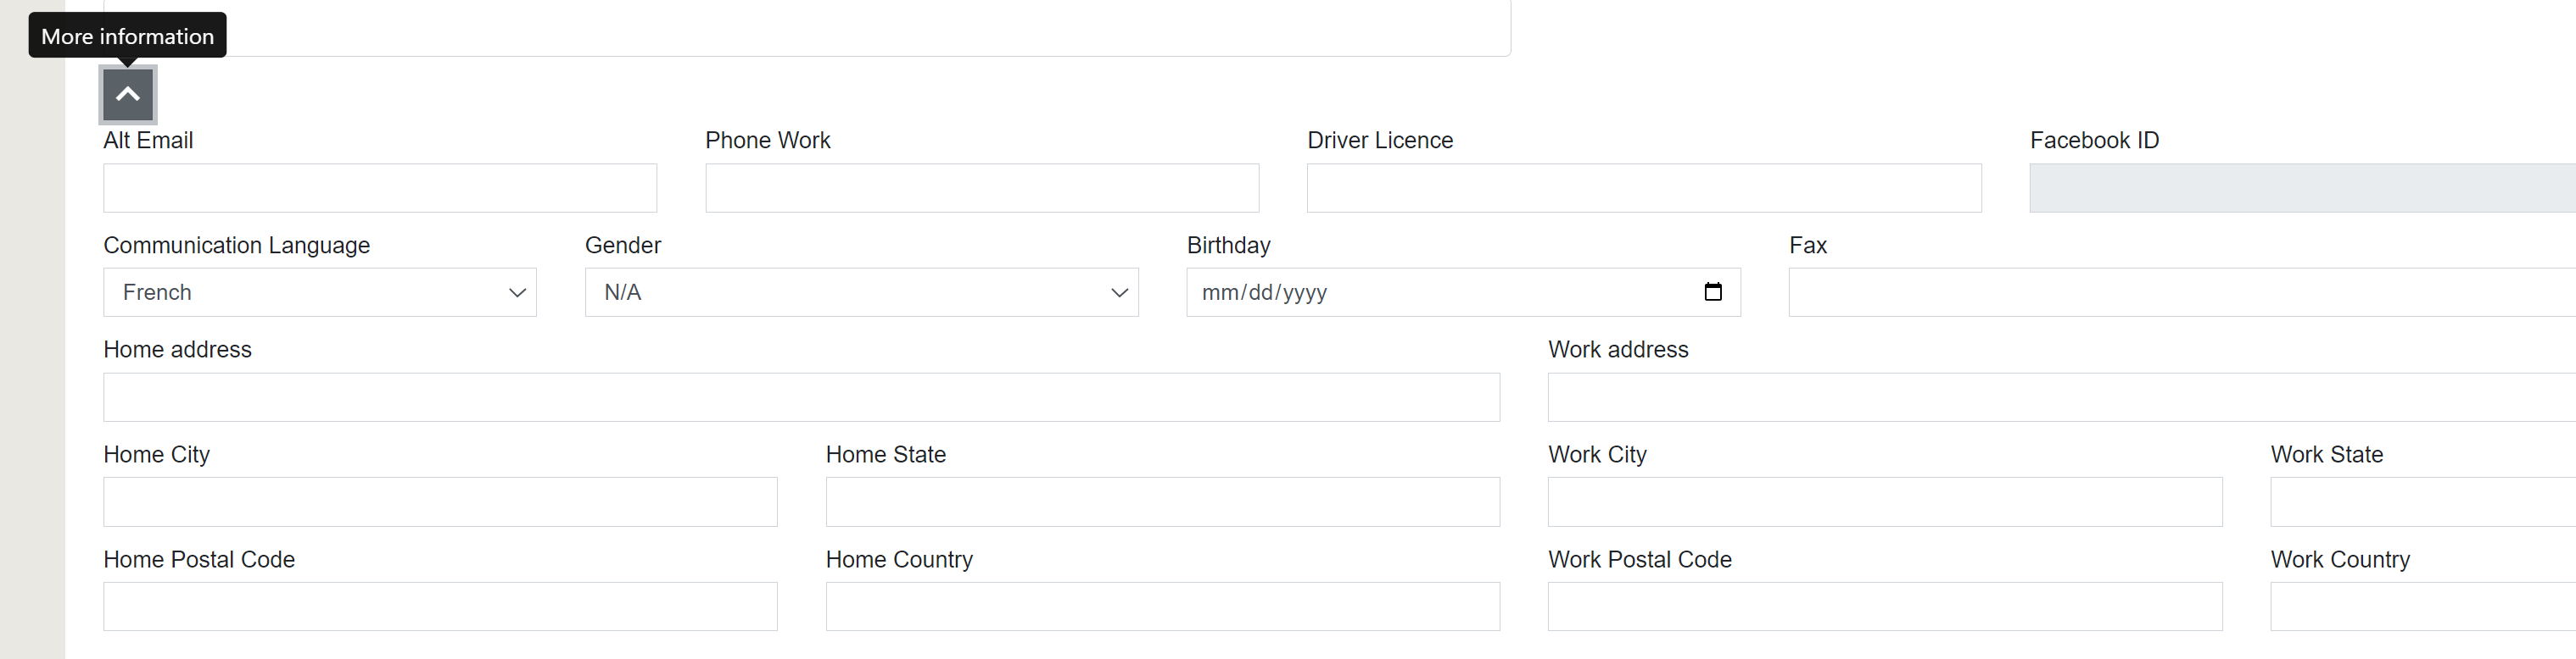2576x659 pixels.
Task: Click the Home City text box
Action: coord(440,502)
